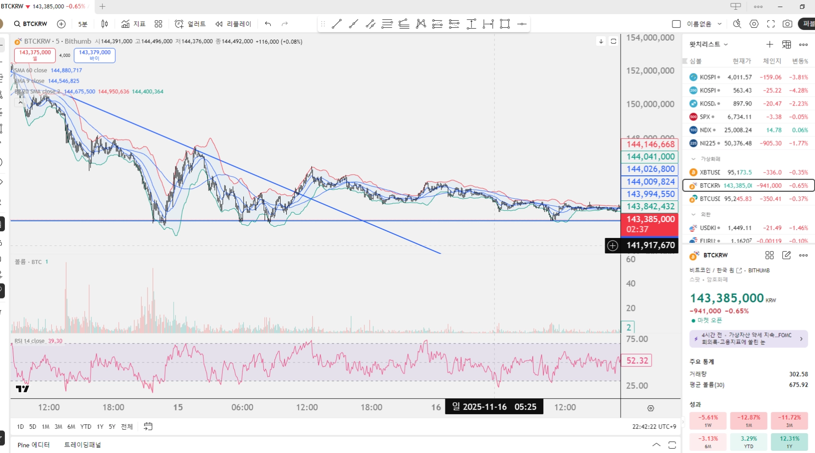Open the 트레이딩패널 tab

83,445
